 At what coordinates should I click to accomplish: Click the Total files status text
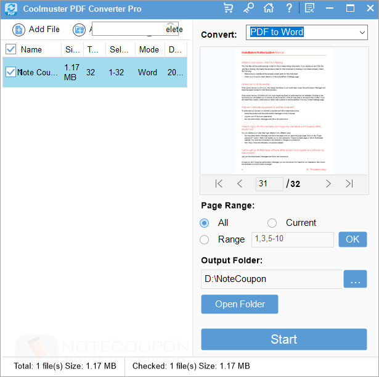click(x=65, y=366)
